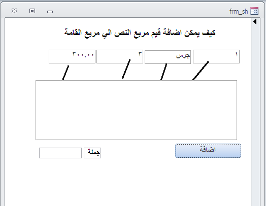This screenshot has height=206, width=266.
Task: Click the text box containing ١
Action: (x=216, y=56)
